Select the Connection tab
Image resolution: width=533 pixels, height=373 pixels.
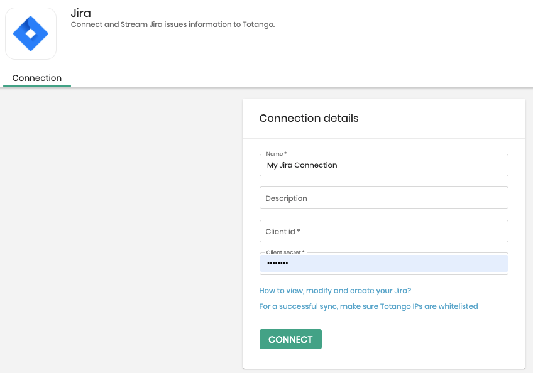pos(36,78)
